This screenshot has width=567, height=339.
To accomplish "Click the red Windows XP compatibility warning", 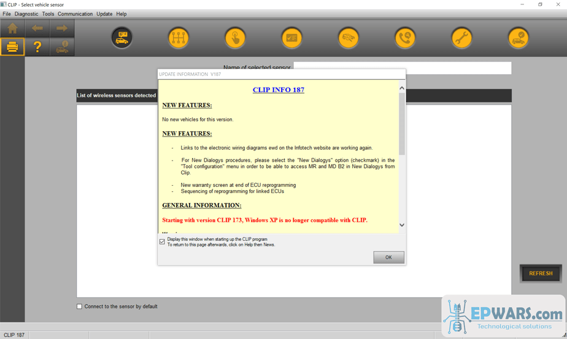I will pos(264,220).
